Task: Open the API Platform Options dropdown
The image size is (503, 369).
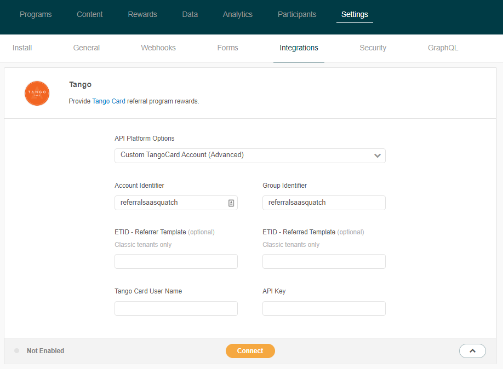Action: point(250,155)
